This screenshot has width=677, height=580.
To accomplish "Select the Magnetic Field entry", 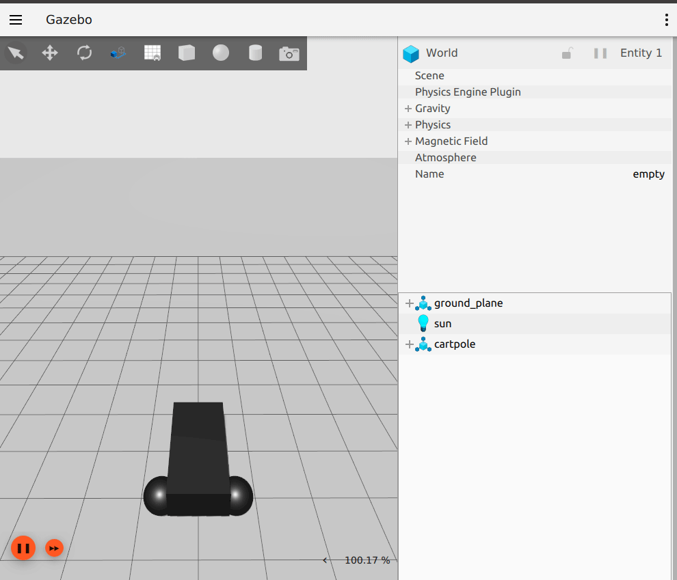I will click(451, 141).
